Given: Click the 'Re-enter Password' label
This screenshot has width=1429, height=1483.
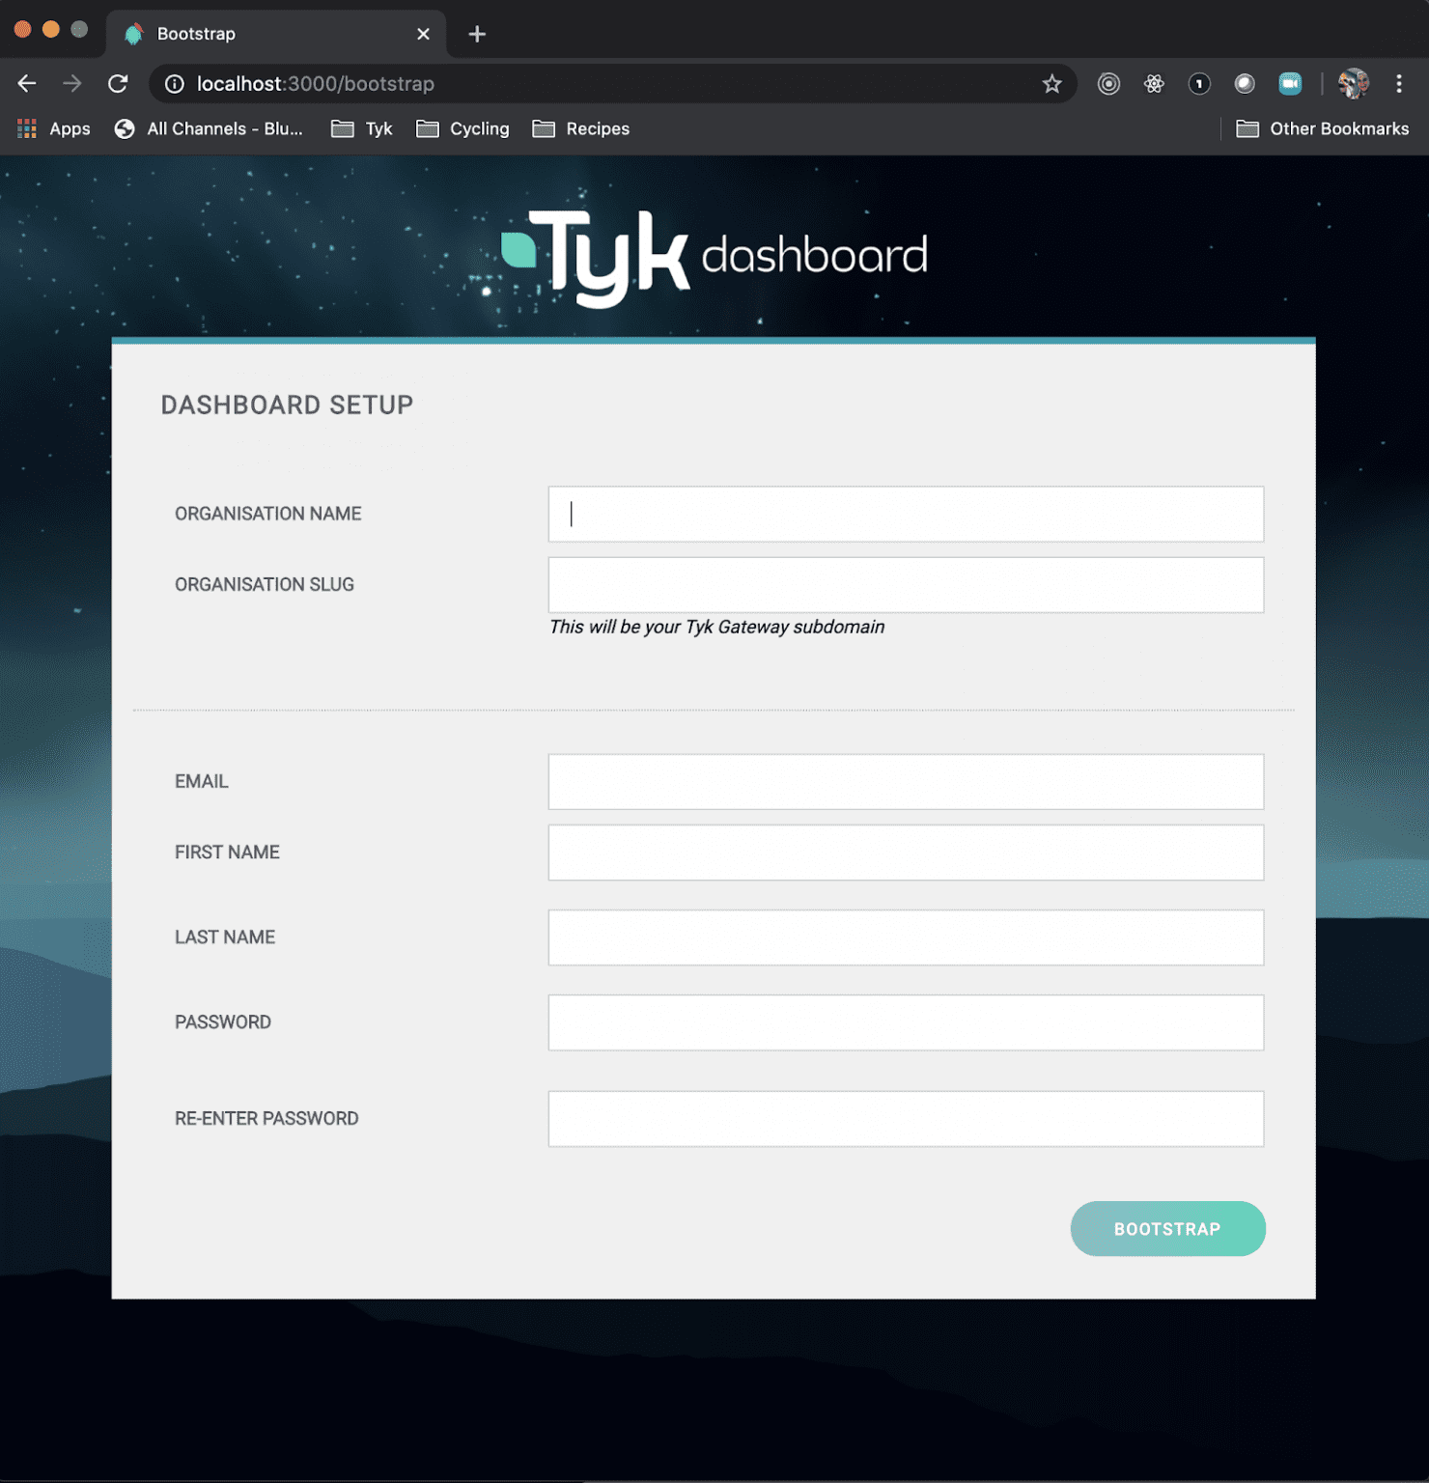Looking at the screenshot, I should coord(266,1118).
